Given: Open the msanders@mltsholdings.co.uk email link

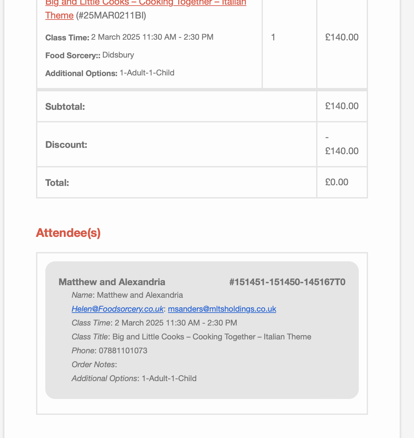Looking at the screenshot, I should (x=222, y=309).
